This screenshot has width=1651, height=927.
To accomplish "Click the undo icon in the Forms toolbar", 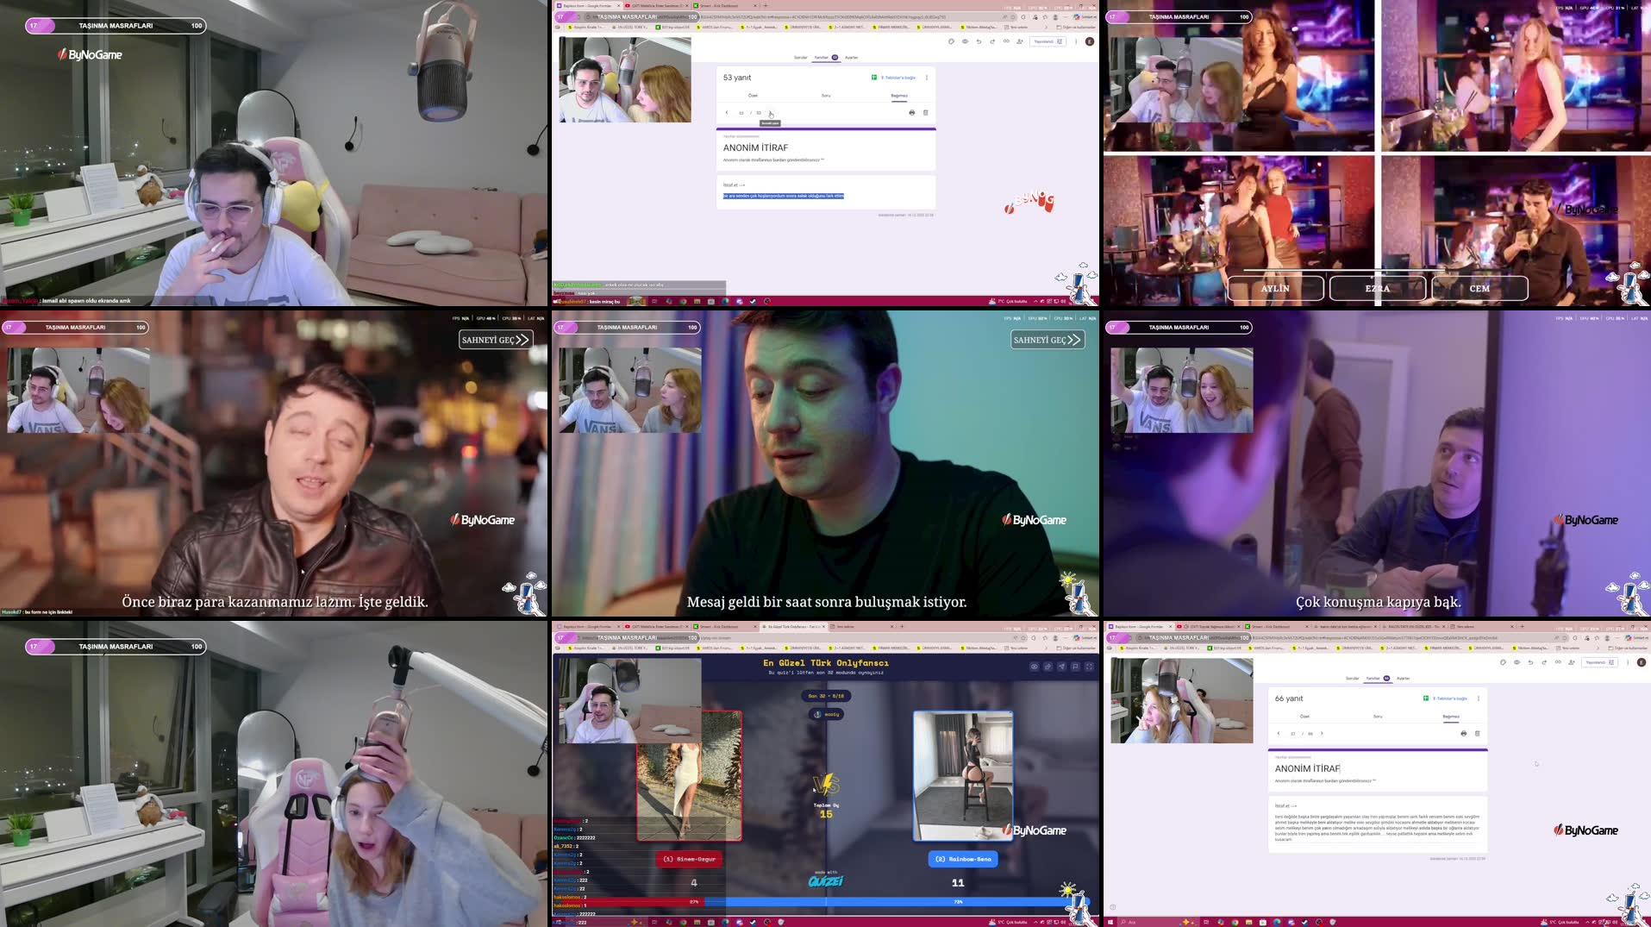I will coord(979,41).
